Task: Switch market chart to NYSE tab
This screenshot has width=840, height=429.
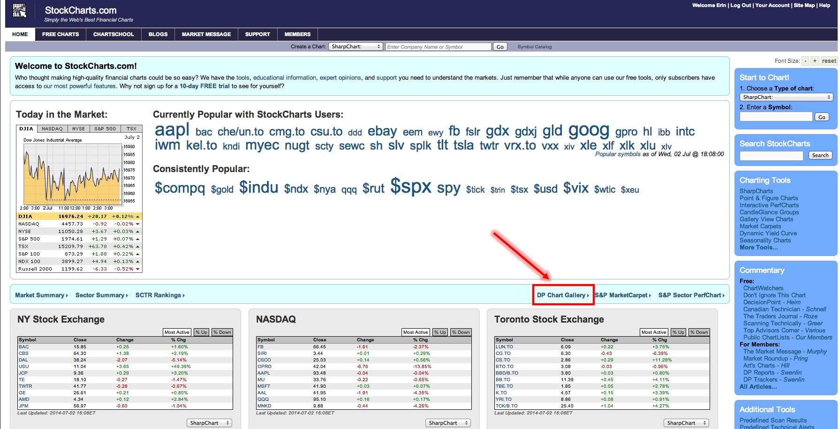Action: (79, 128)
